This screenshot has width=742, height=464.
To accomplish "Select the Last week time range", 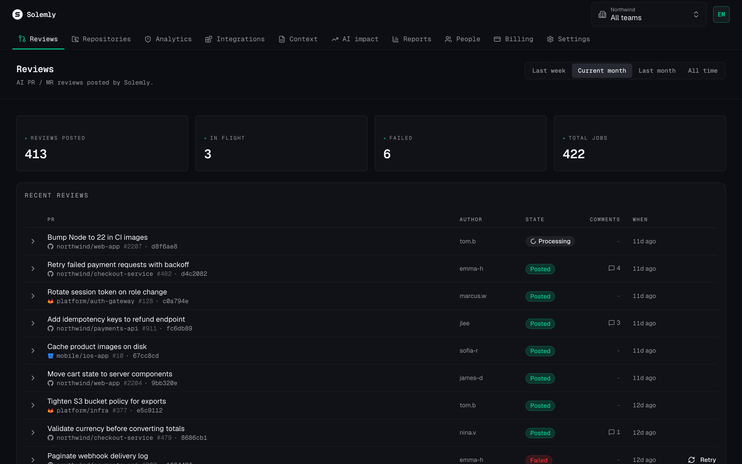I will click(x=549, y=71).
